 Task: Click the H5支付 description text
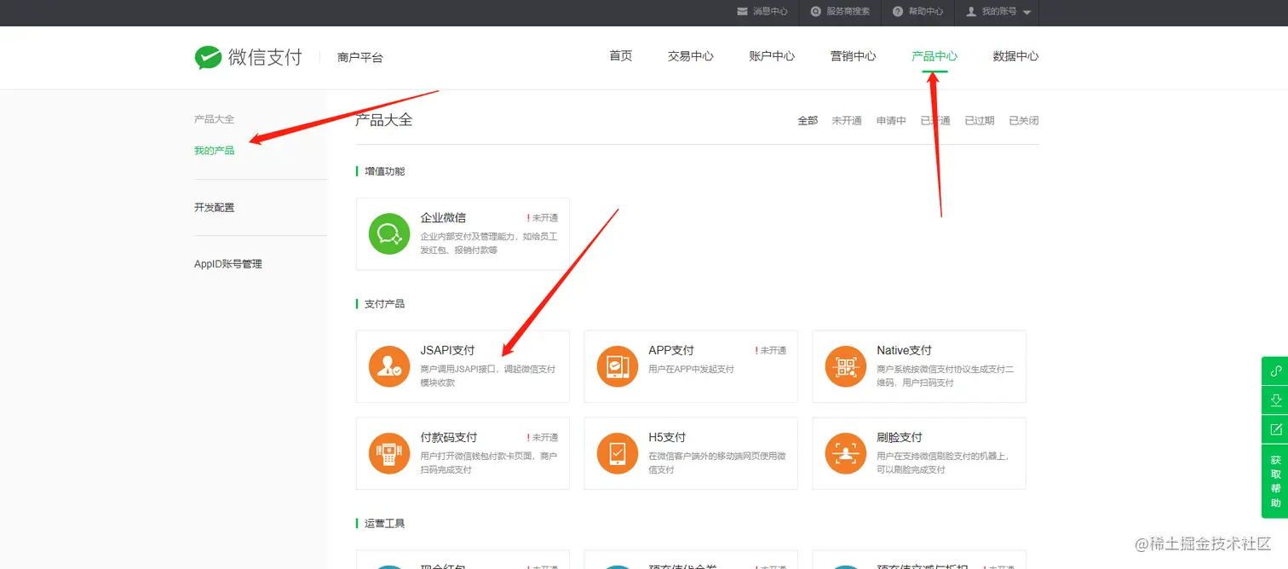[717, 463]
